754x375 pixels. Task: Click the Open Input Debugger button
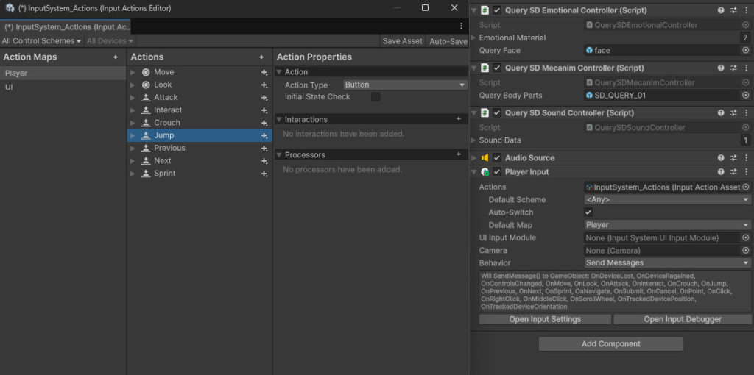click(683, 319)
